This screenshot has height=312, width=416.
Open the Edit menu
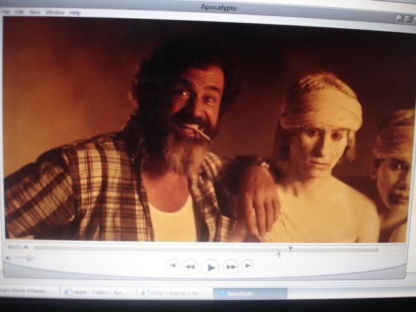pyautogui.click(x=19, y=12)
